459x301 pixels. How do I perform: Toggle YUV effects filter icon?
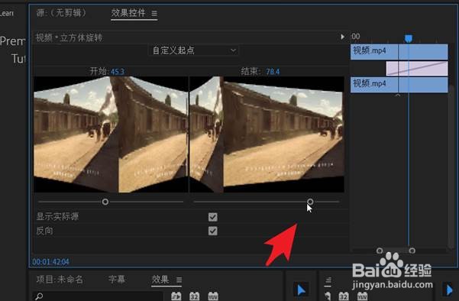tap(213, 296)
